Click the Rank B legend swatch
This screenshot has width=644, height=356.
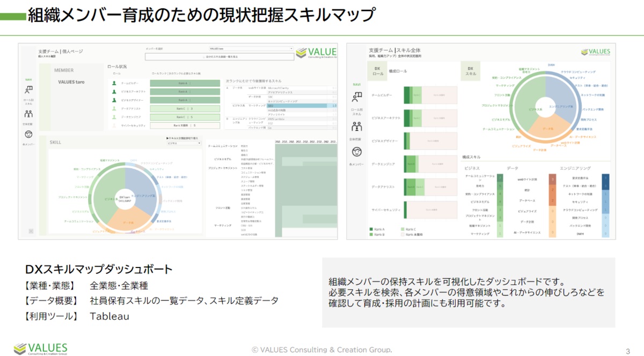[x=371, y=234]
